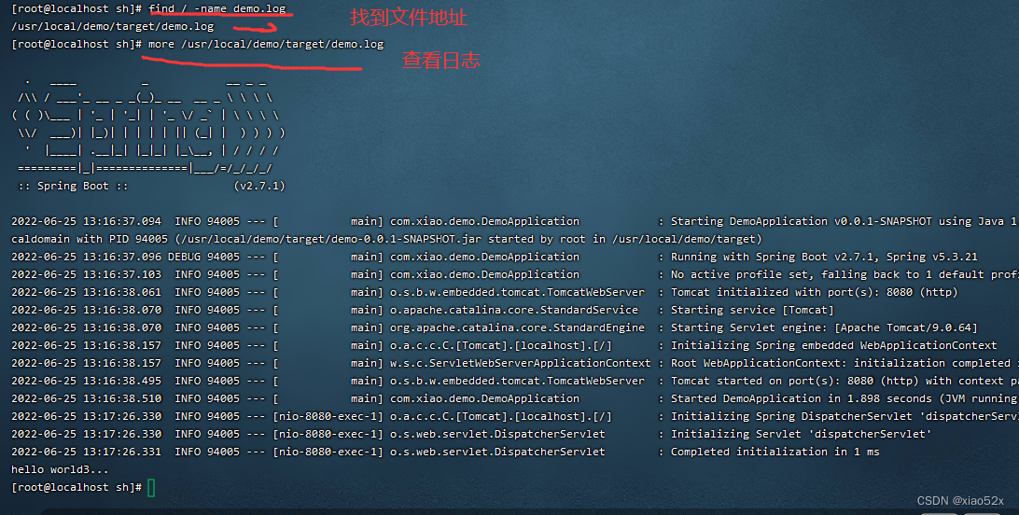Select the demo-0.0.1-SNAPSHOT.jar path
This screenshot has width=1019, height=515.
pyautogui.click(x=330, y=239)
